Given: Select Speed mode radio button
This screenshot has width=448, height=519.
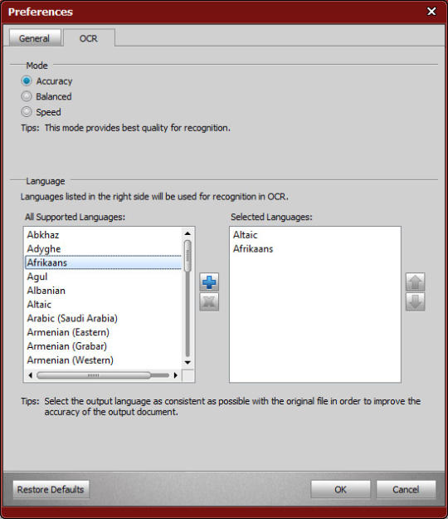Looking at the screenshot, I should (27, 112).
